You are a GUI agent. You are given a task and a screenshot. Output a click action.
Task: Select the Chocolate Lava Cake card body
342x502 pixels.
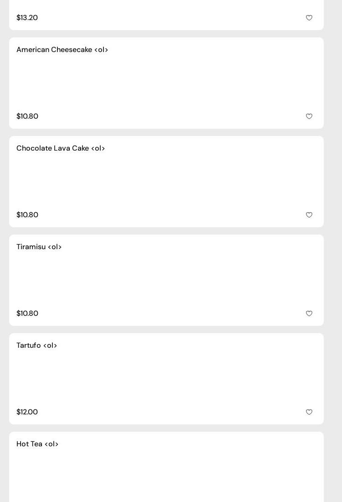click(166, 182)
